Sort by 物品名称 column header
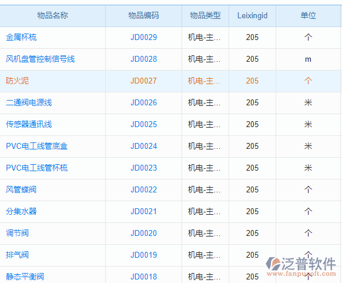342x283 pixels. click(52, 15)
